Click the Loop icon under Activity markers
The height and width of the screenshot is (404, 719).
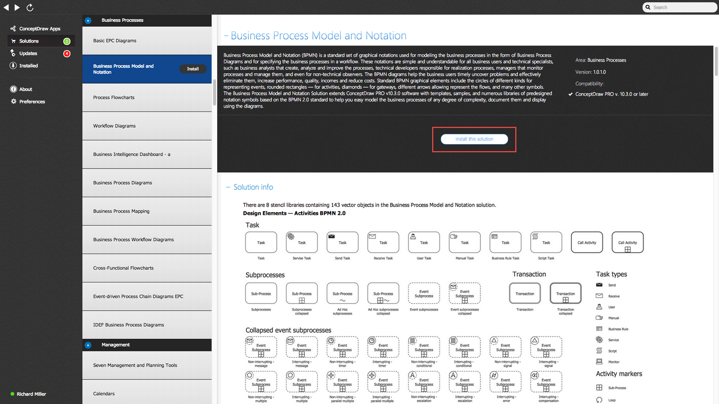pyautogui.click(x=599, y=400)
